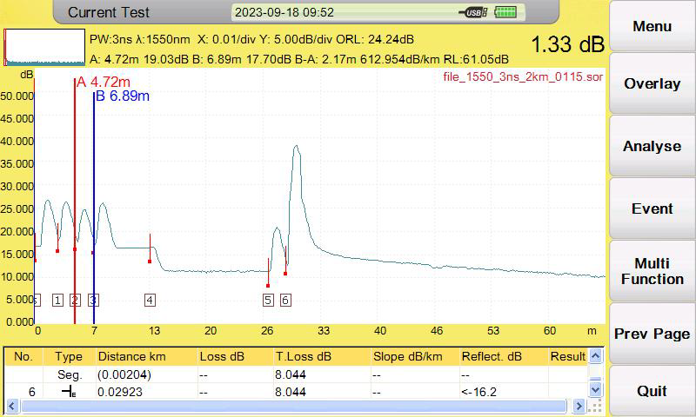Click the USB connection status icon

(473, 12)
